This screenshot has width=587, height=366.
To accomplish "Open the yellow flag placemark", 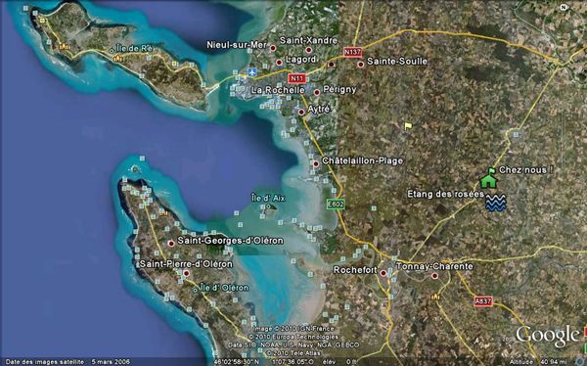I will (408, 126).
